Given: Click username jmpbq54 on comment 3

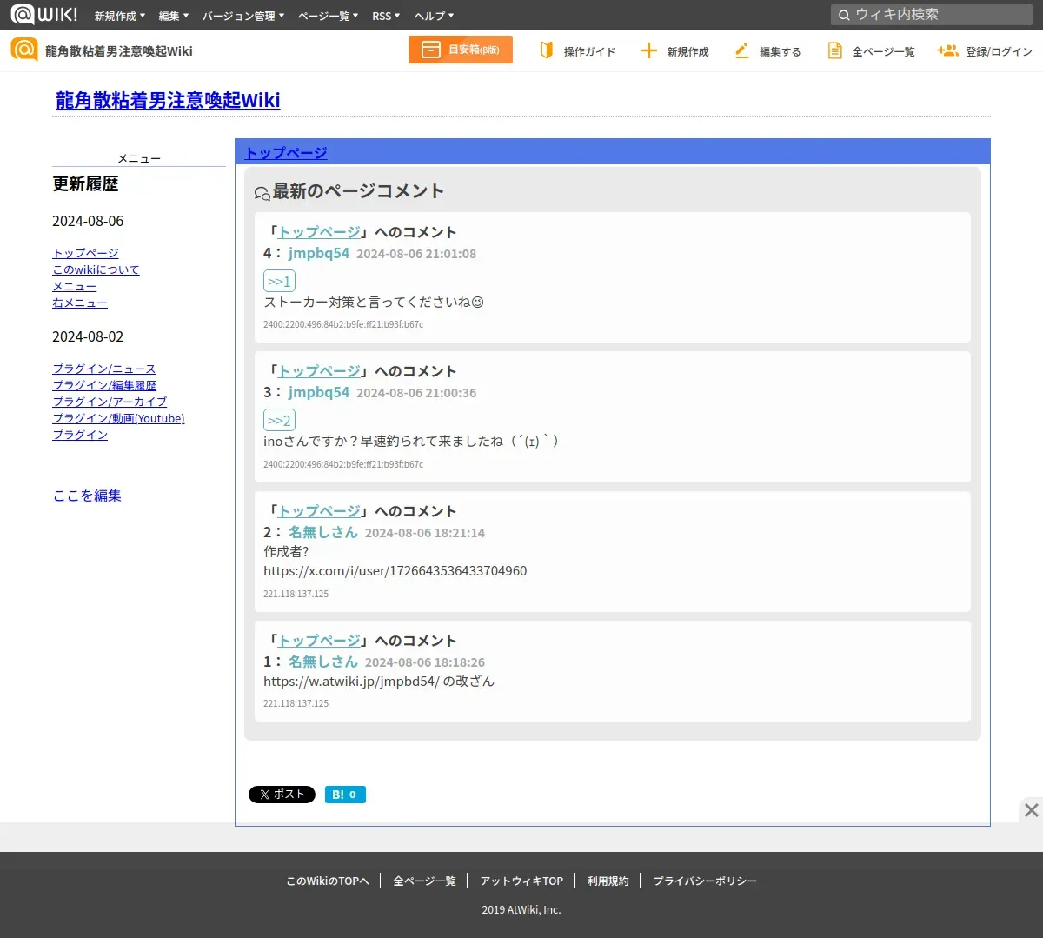Looking at the screenshot, I should [x=319, y=392].
